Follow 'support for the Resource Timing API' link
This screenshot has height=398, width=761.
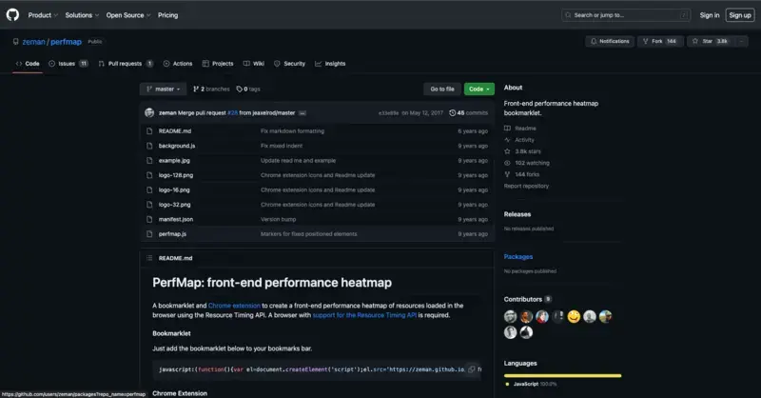364,315
